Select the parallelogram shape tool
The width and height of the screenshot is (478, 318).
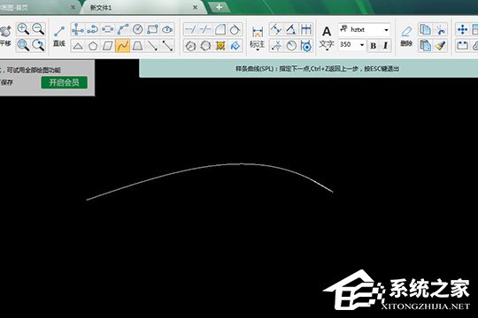coord(108,46)
